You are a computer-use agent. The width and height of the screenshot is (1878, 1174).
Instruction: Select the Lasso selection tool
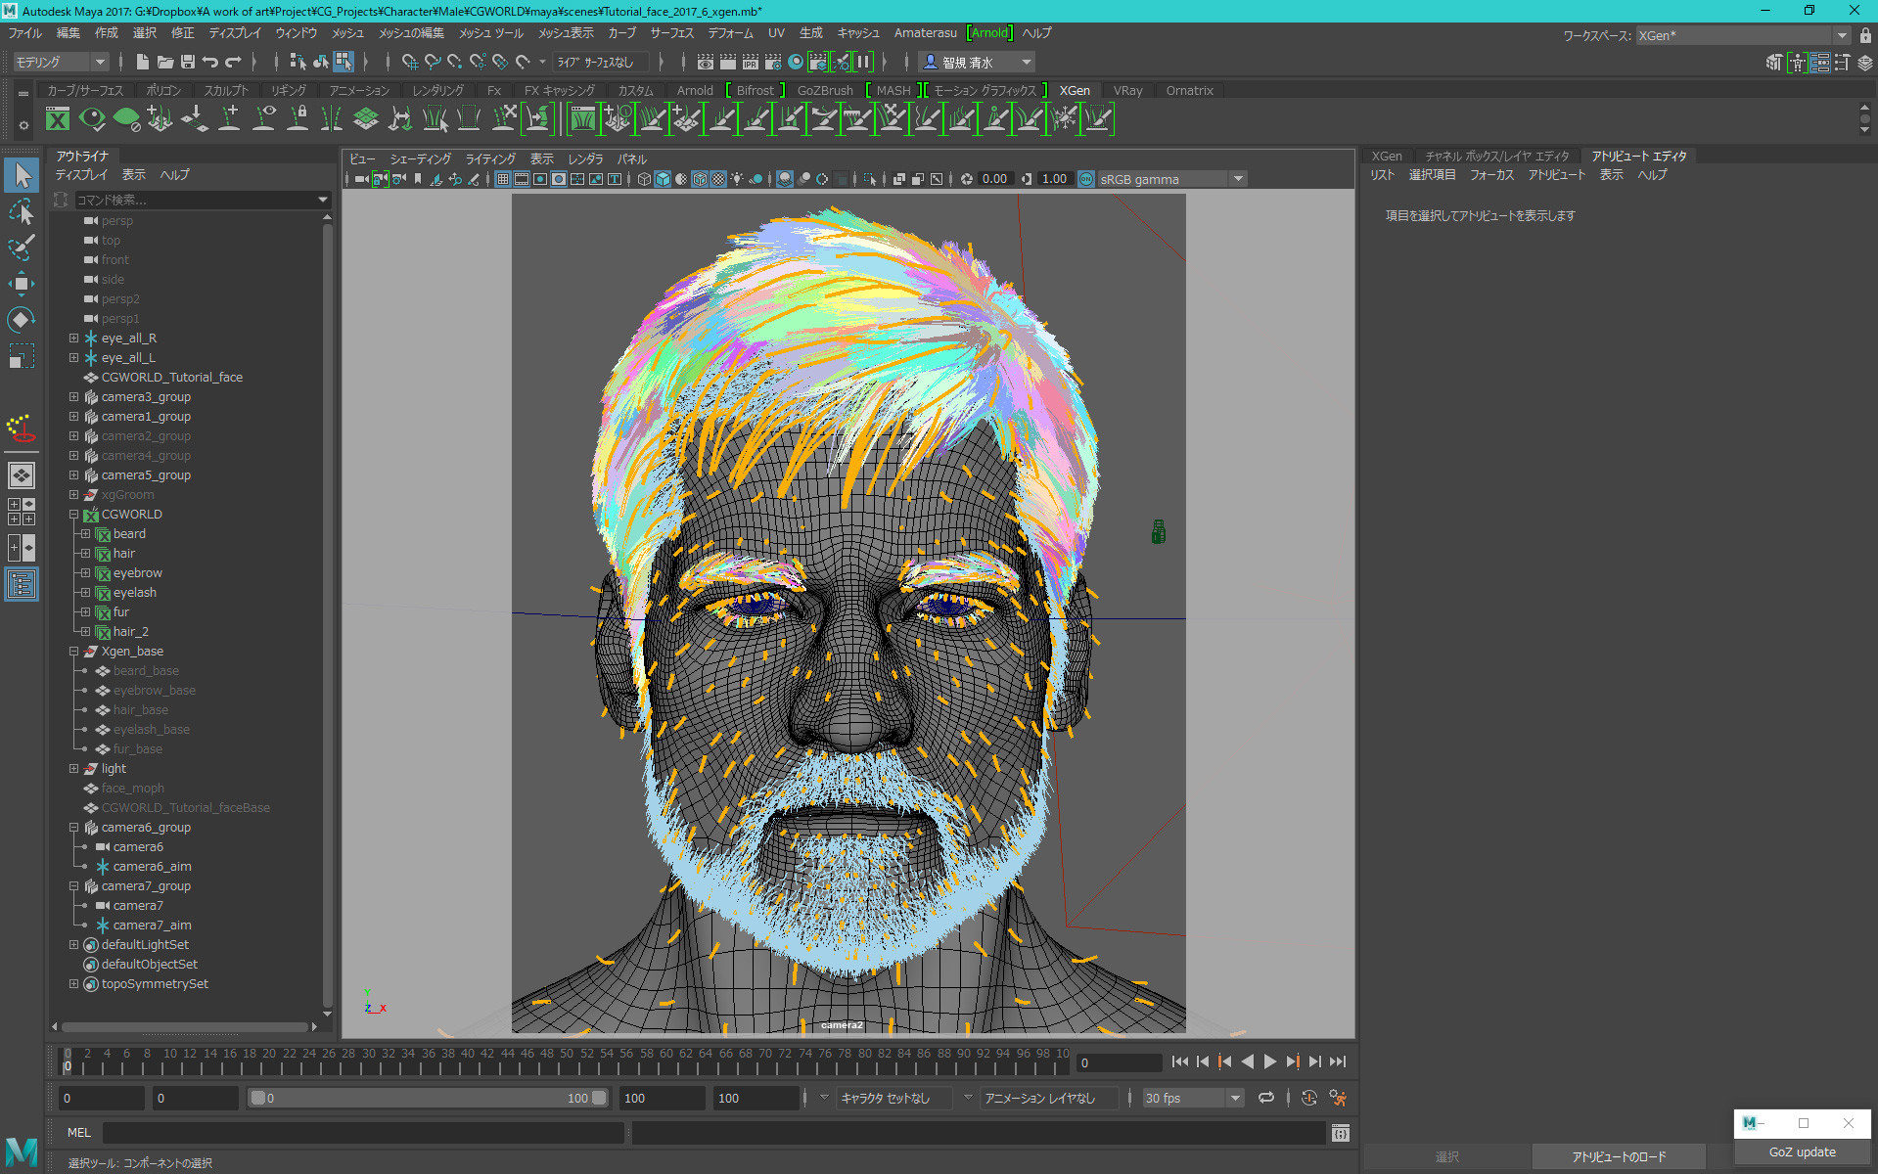[21, 211]
